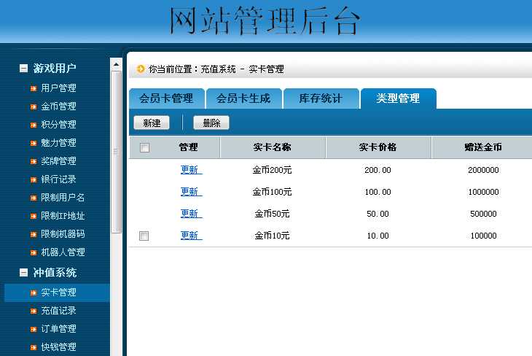Click the arrow icon beside 充值记录
Viewport: 532px width, 356px height.
pos(34,311)
